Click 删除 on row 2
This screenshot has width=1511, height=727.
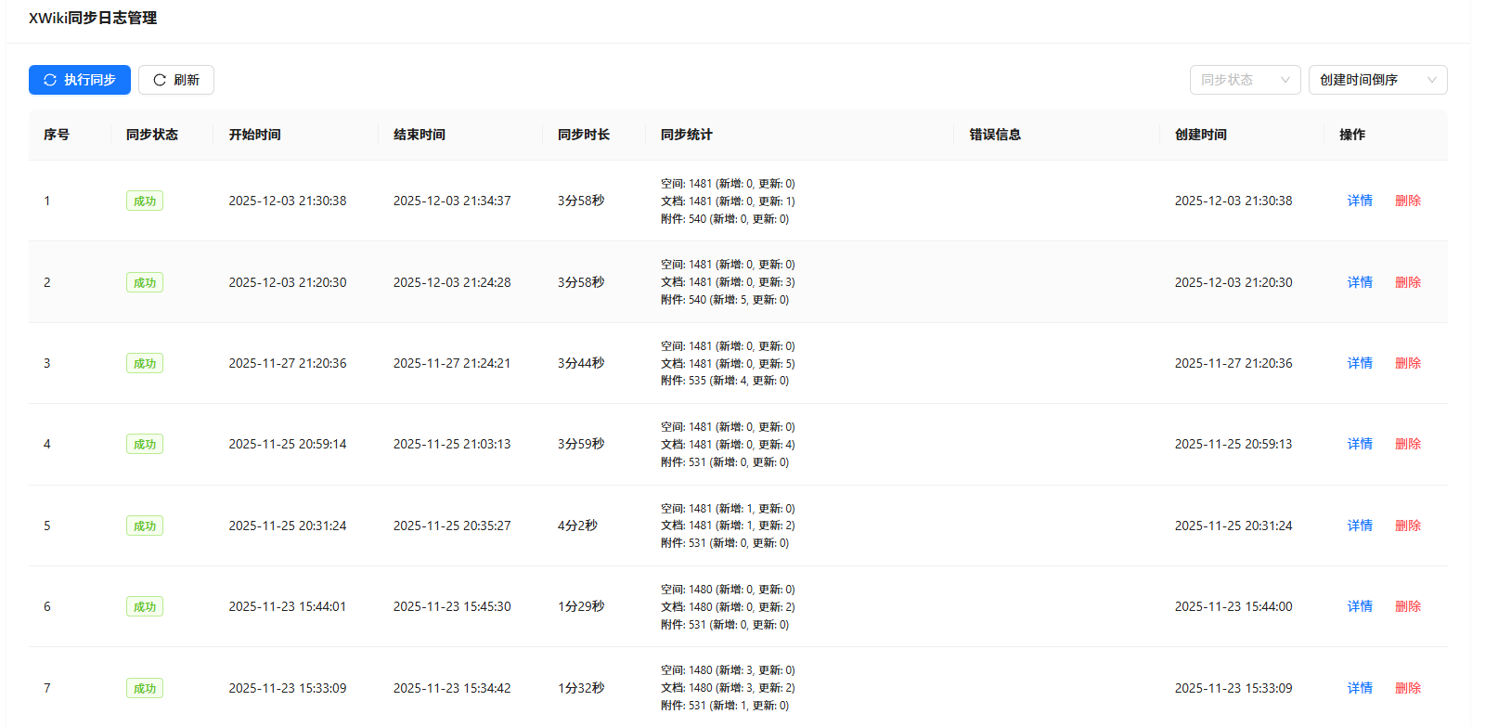pos(1408,282)
